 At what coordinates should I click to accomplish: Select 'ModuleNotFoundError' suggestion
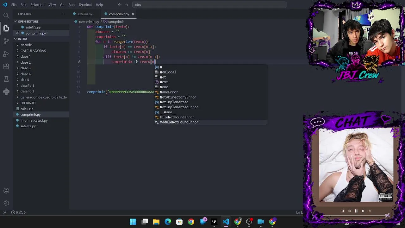coord(211,122)
